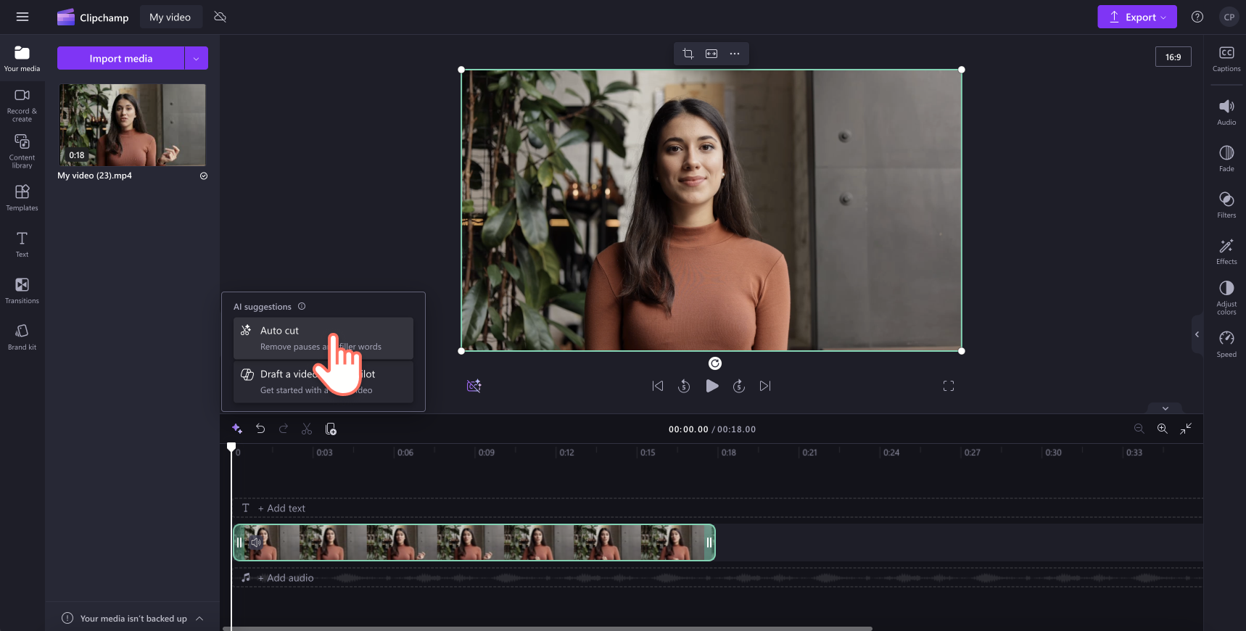Click the Split scissors tool
This screenshot has height=631, width=1246.
307,429
